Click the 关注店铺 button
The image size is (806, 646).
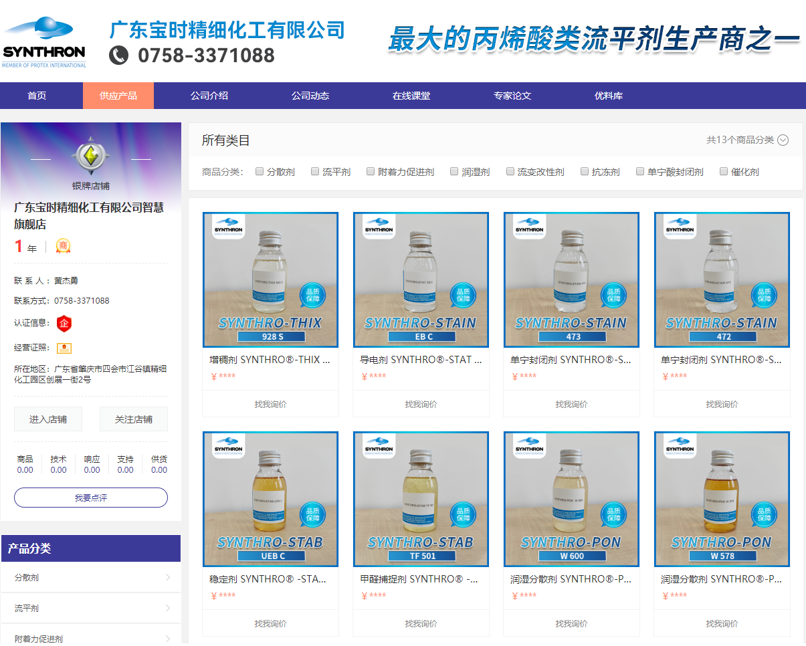134,419
